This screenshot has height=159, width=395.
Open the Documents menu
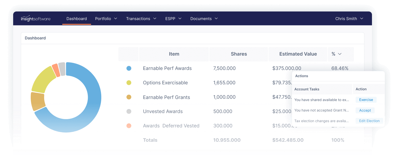tap(204, 19)
